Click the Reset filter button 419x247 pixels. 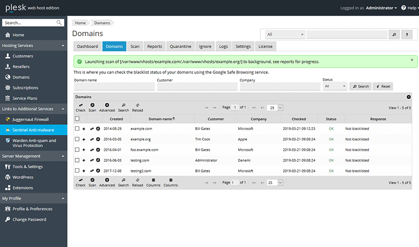pyautogui.click(x=383, y=87)
